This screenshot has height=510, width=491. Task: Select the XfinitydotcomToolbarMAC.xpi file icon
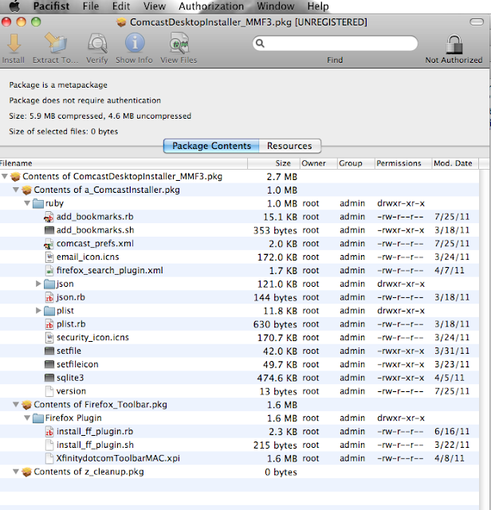49,458
